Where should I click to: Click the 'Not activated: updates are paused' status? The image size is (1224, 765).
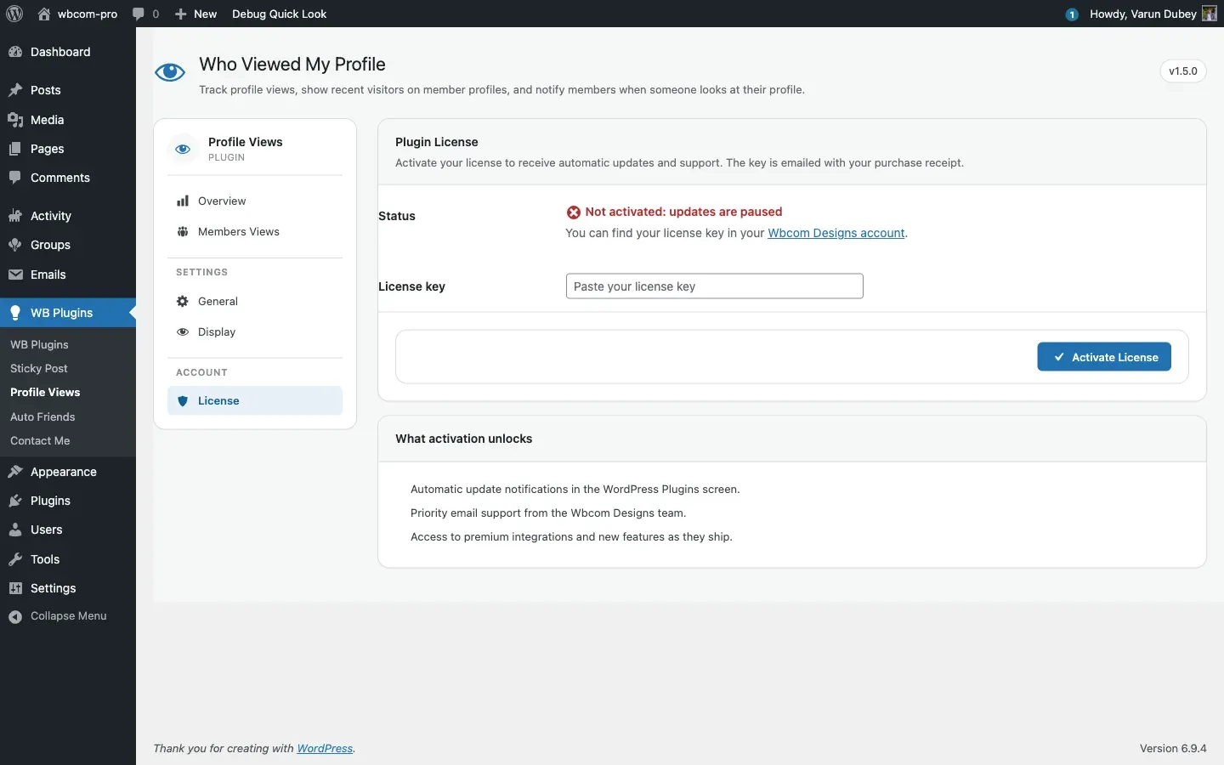click(x=675, y=212)
